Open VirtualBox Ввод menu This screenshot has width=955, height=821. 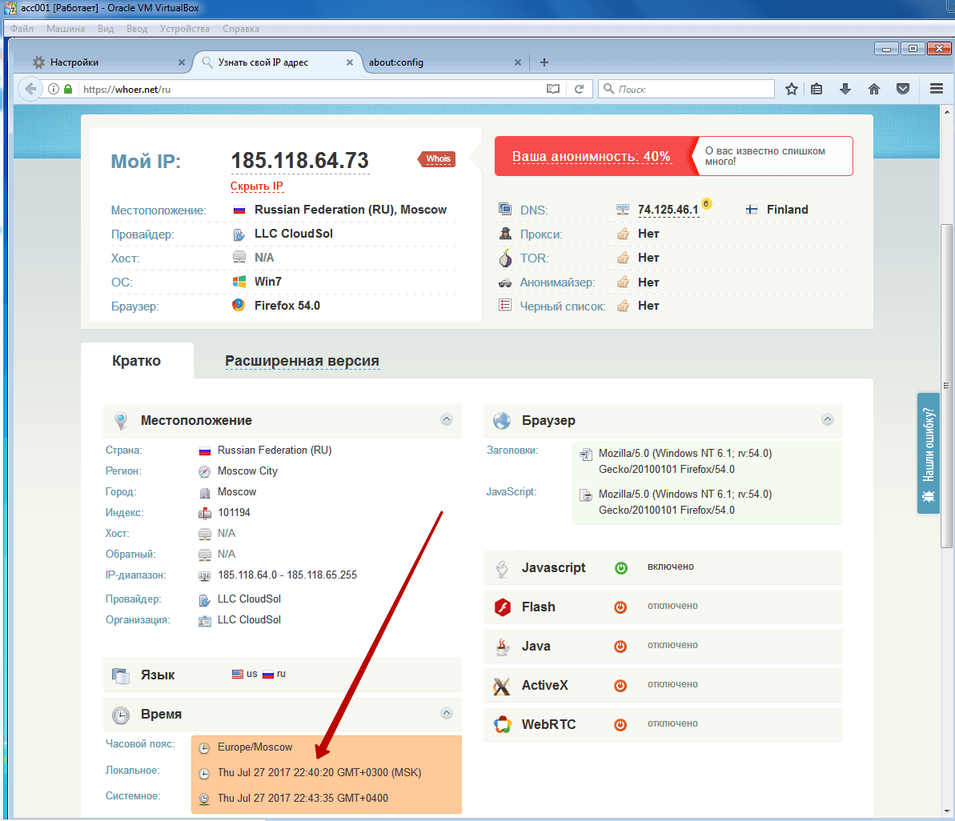click(137, 29)
